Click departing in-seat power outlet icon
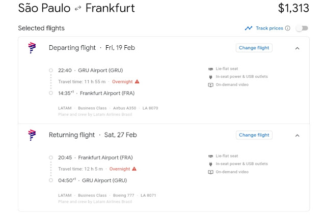The image size is (326, 219). (x=210, y=77)
